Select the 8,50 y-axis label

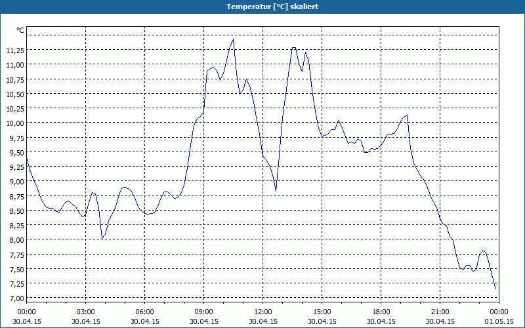coord(17,211)
